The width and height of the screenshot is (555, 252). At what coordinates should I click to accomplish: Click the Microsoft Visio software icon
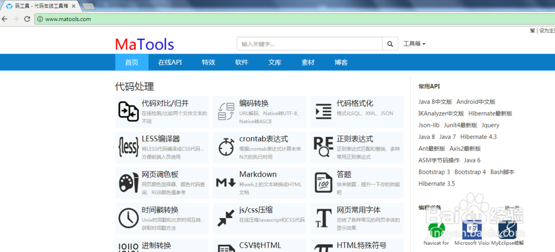(472, 230)
